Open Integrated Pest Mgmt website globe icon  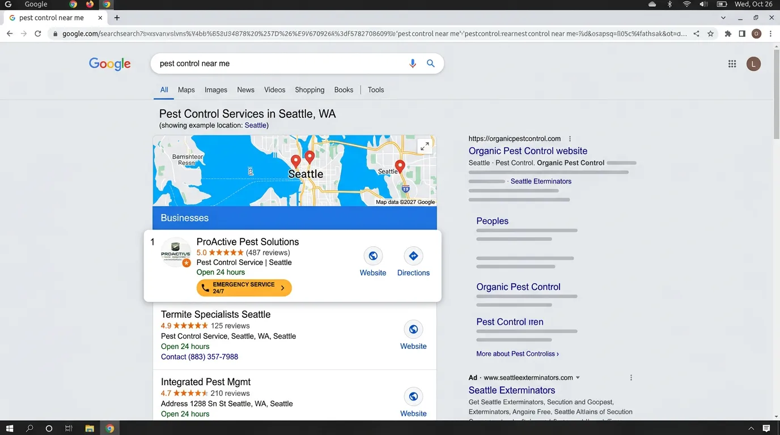pyautogui.click(x=413, y=396)
